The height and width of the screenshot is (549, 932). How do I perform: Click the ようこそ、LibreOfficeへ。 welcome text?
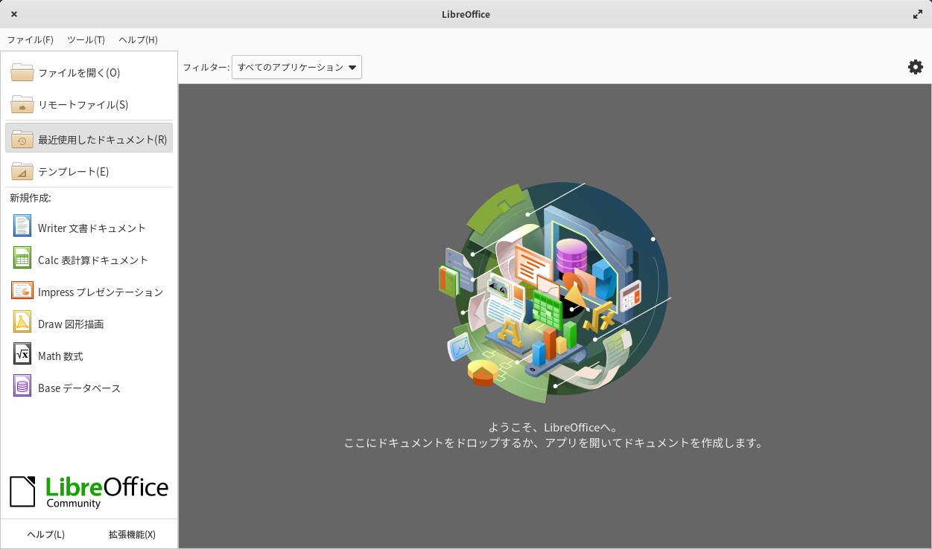[x=553, y=427]
